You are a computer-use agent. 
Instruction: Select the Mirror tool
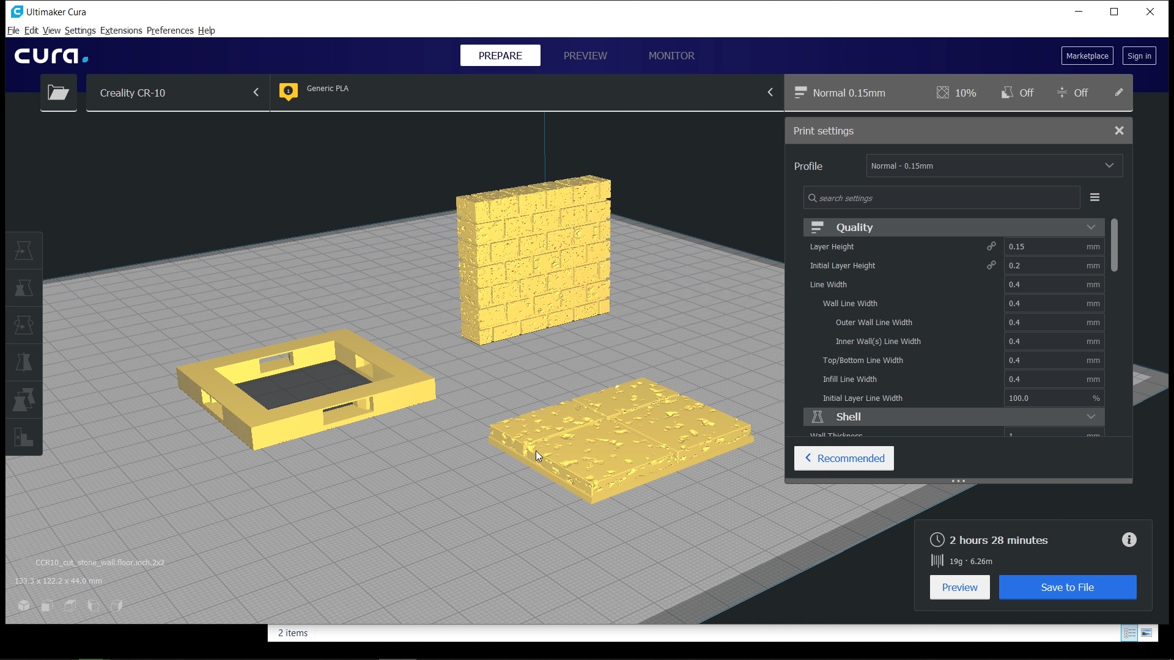click(x=23, y=363)
